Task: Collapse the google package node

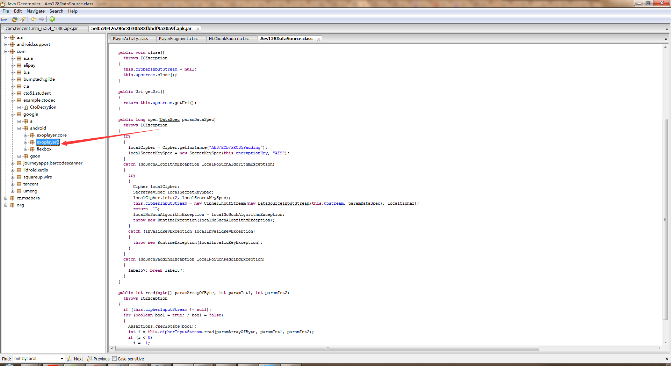Action: [x=13, y=114]
